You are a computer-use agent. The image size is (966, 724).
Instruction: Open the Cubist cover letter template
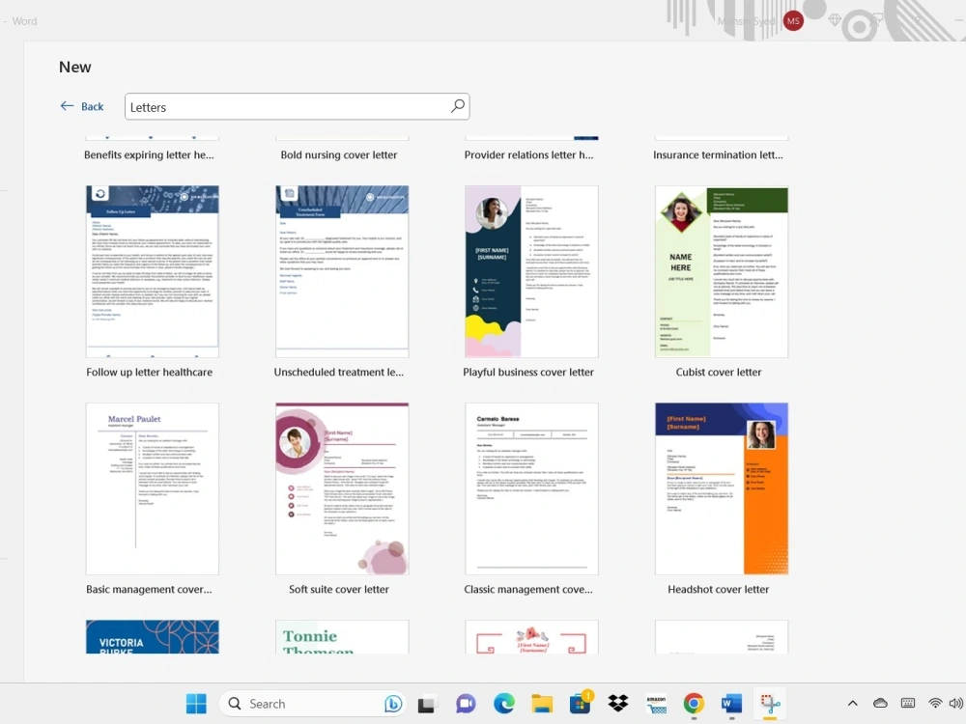point(720,271)
